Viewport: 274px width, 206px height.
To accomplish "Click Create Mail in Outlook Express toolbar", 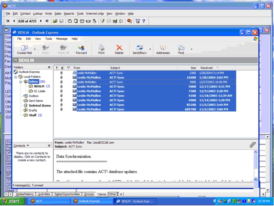I will coord(24,50).
